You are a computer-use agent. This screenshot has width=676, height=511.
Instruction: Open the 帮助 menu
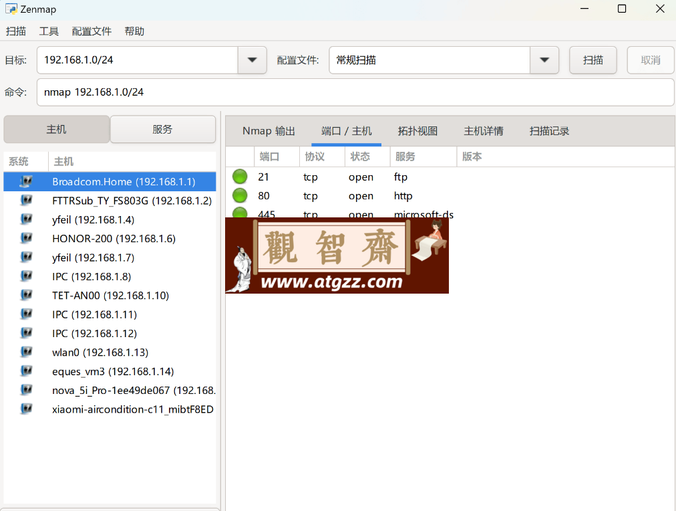click(x=134, y=31)
